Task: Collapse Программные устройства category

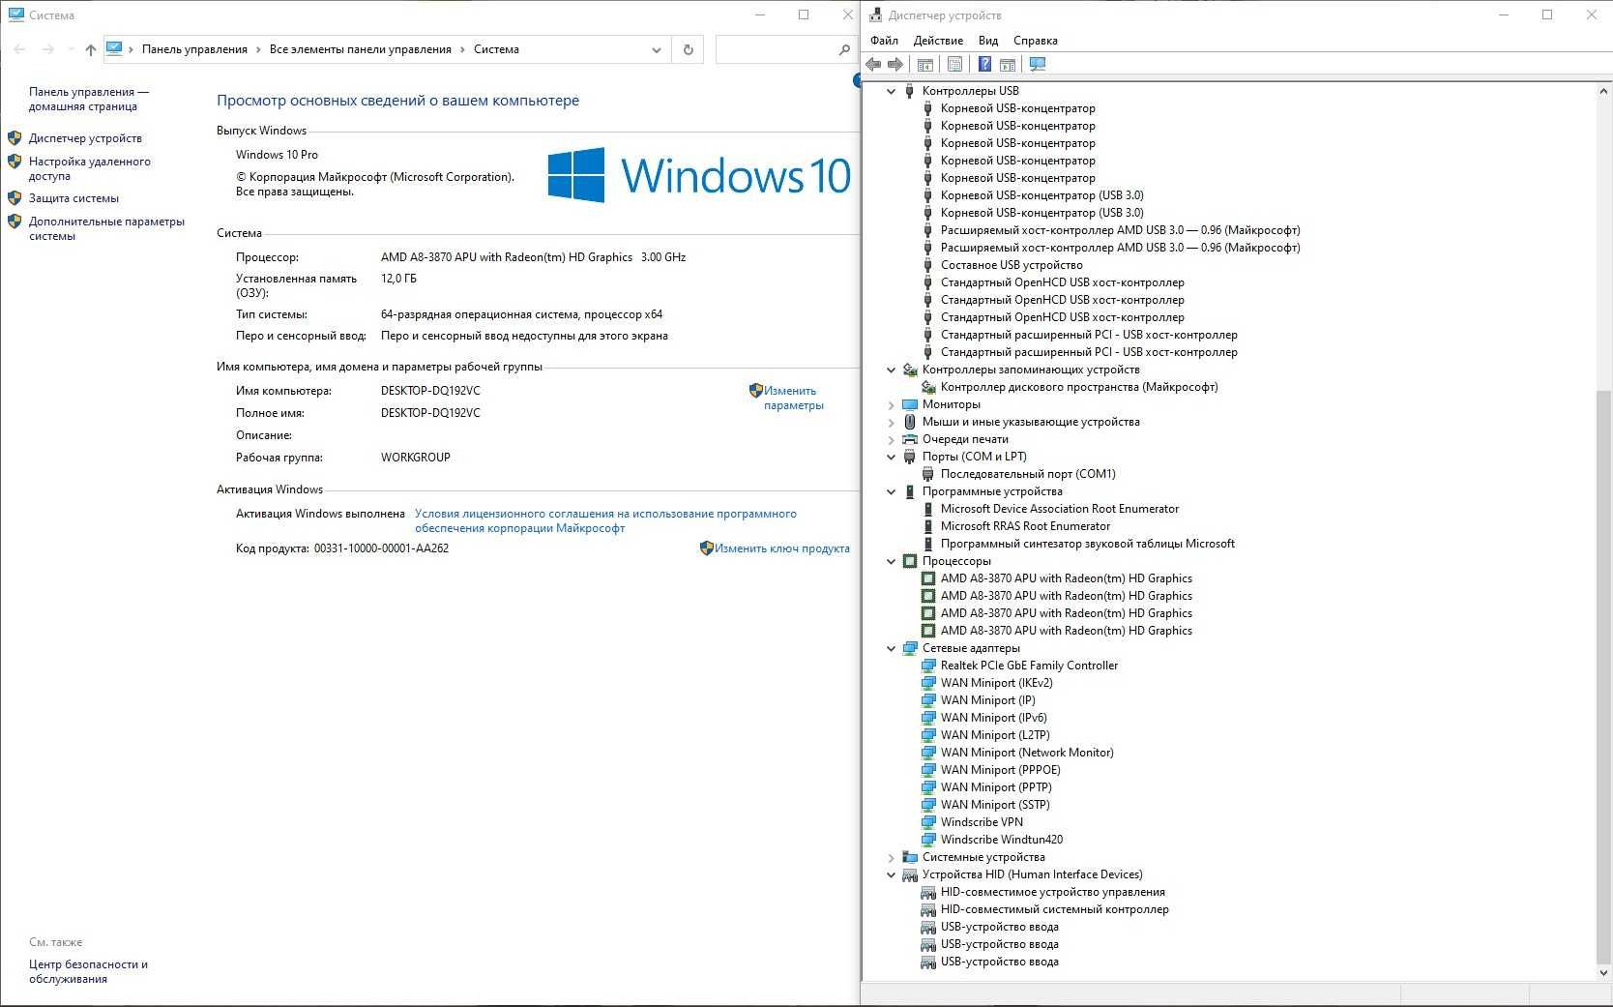Action: [892, 491]
